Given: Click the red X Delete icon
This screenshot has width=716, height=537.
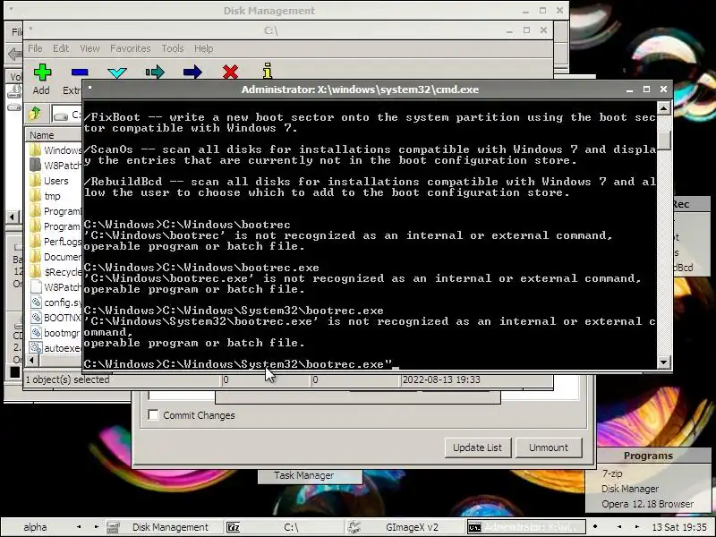Looking at the screenshot, I should [230, 72].
